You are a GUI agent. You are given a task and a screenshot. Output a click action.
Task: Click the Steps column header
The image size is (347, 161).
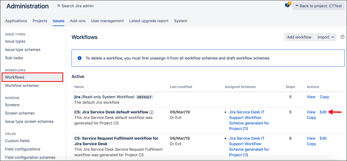(290, 87)
